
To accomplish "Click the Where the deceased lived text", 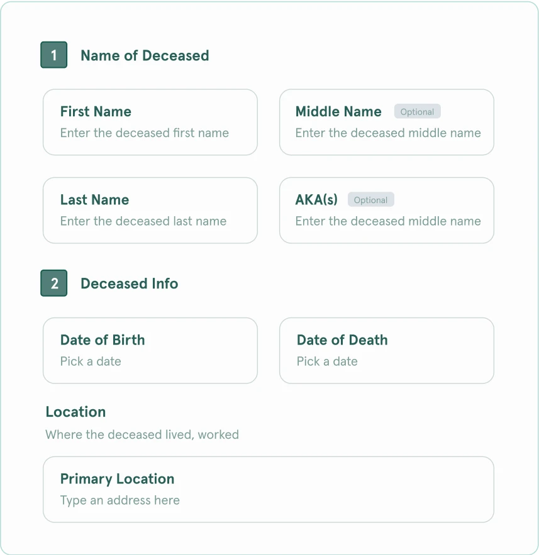I will pyautogui.click(x=142, y=434).
